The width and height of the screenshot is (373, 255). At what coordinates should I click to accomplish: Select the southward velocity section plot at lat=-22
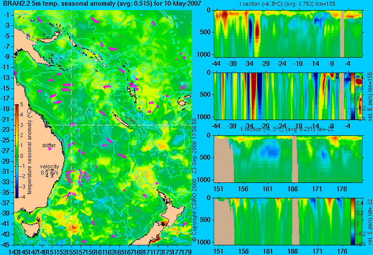click(282, 222)
